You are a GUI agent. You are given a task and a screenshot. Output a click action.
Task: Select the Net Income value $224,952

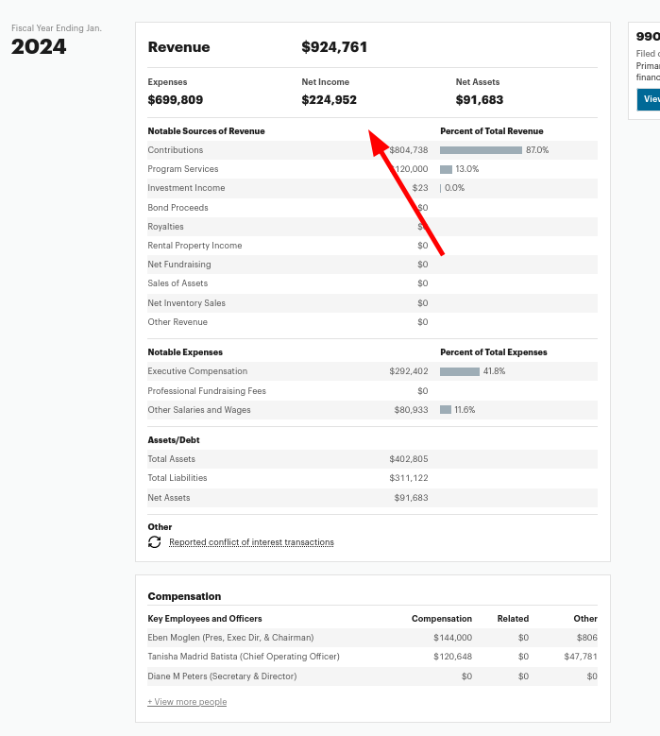(x=330, y=100)
